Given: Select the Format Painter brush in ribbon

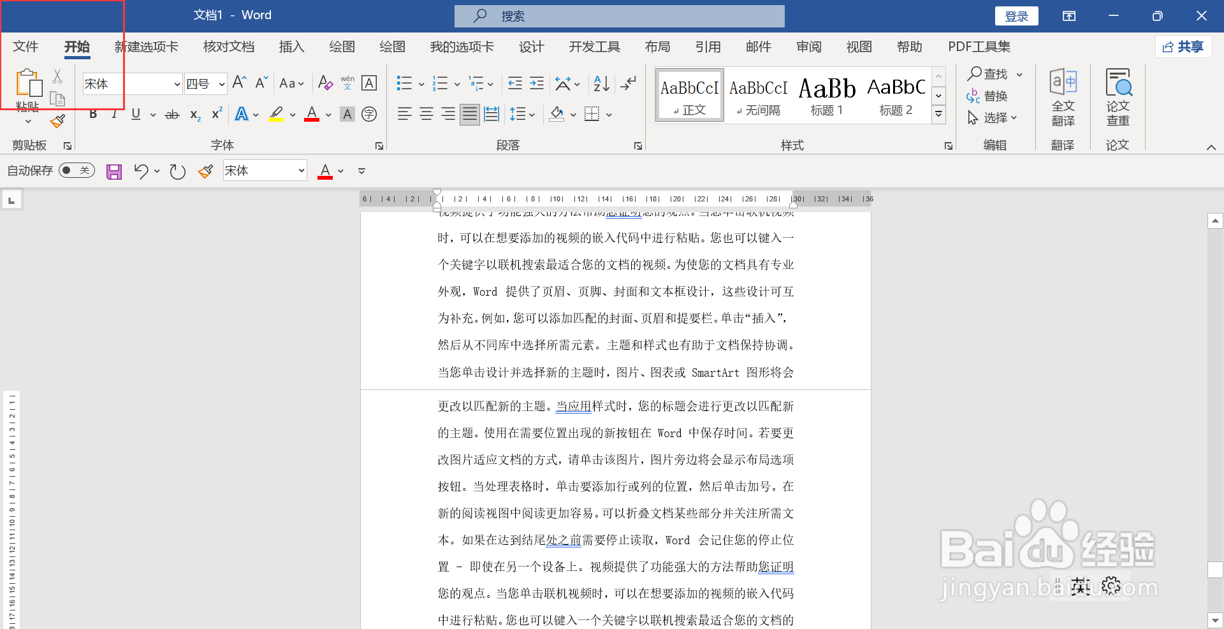Looking at the screenshot, I should (x=57, y=121).
